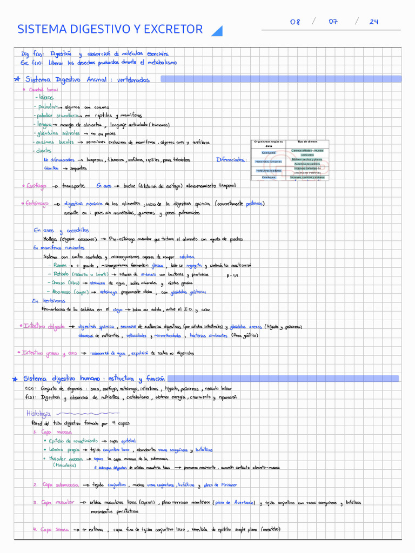Click the day field showing 08

pyautogui.click(x=294, y=22)
